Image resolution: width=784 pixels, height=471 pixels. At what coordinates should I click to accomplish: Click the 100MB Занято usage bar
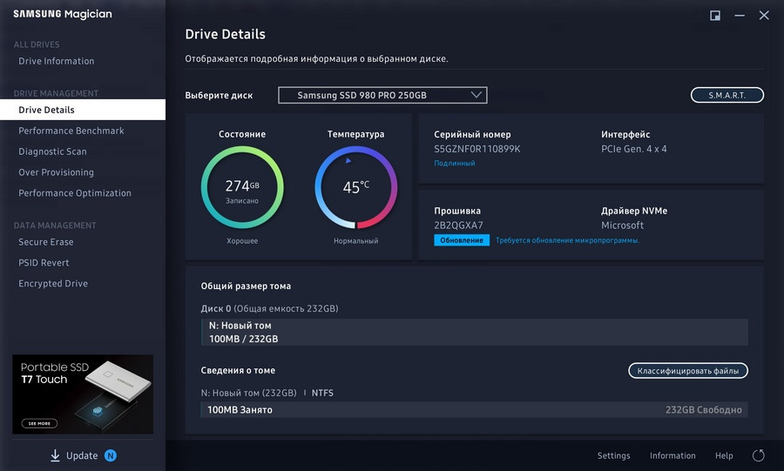(475, 409)
